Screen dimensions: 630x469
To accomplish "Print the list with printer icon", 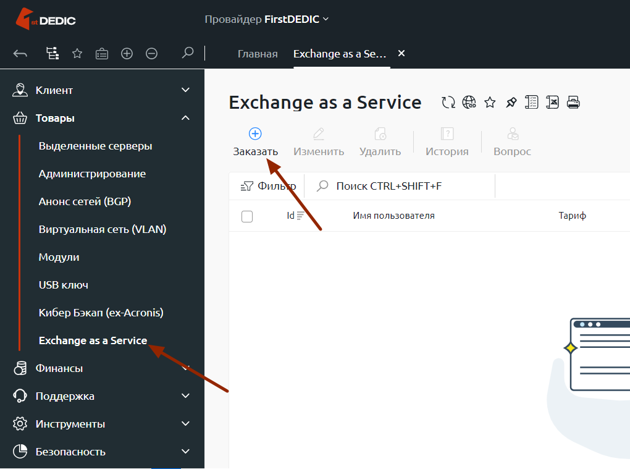I will pyautogui.click(x=573, y=103).
